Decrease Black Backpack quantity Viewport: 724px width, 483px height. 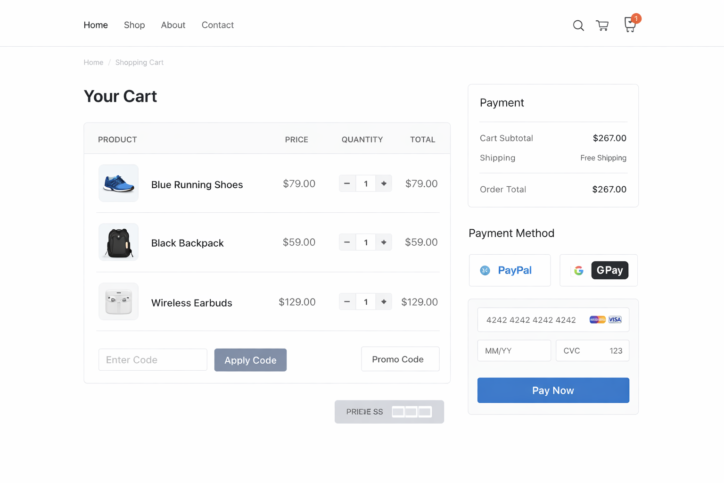[x=347, y=242]
